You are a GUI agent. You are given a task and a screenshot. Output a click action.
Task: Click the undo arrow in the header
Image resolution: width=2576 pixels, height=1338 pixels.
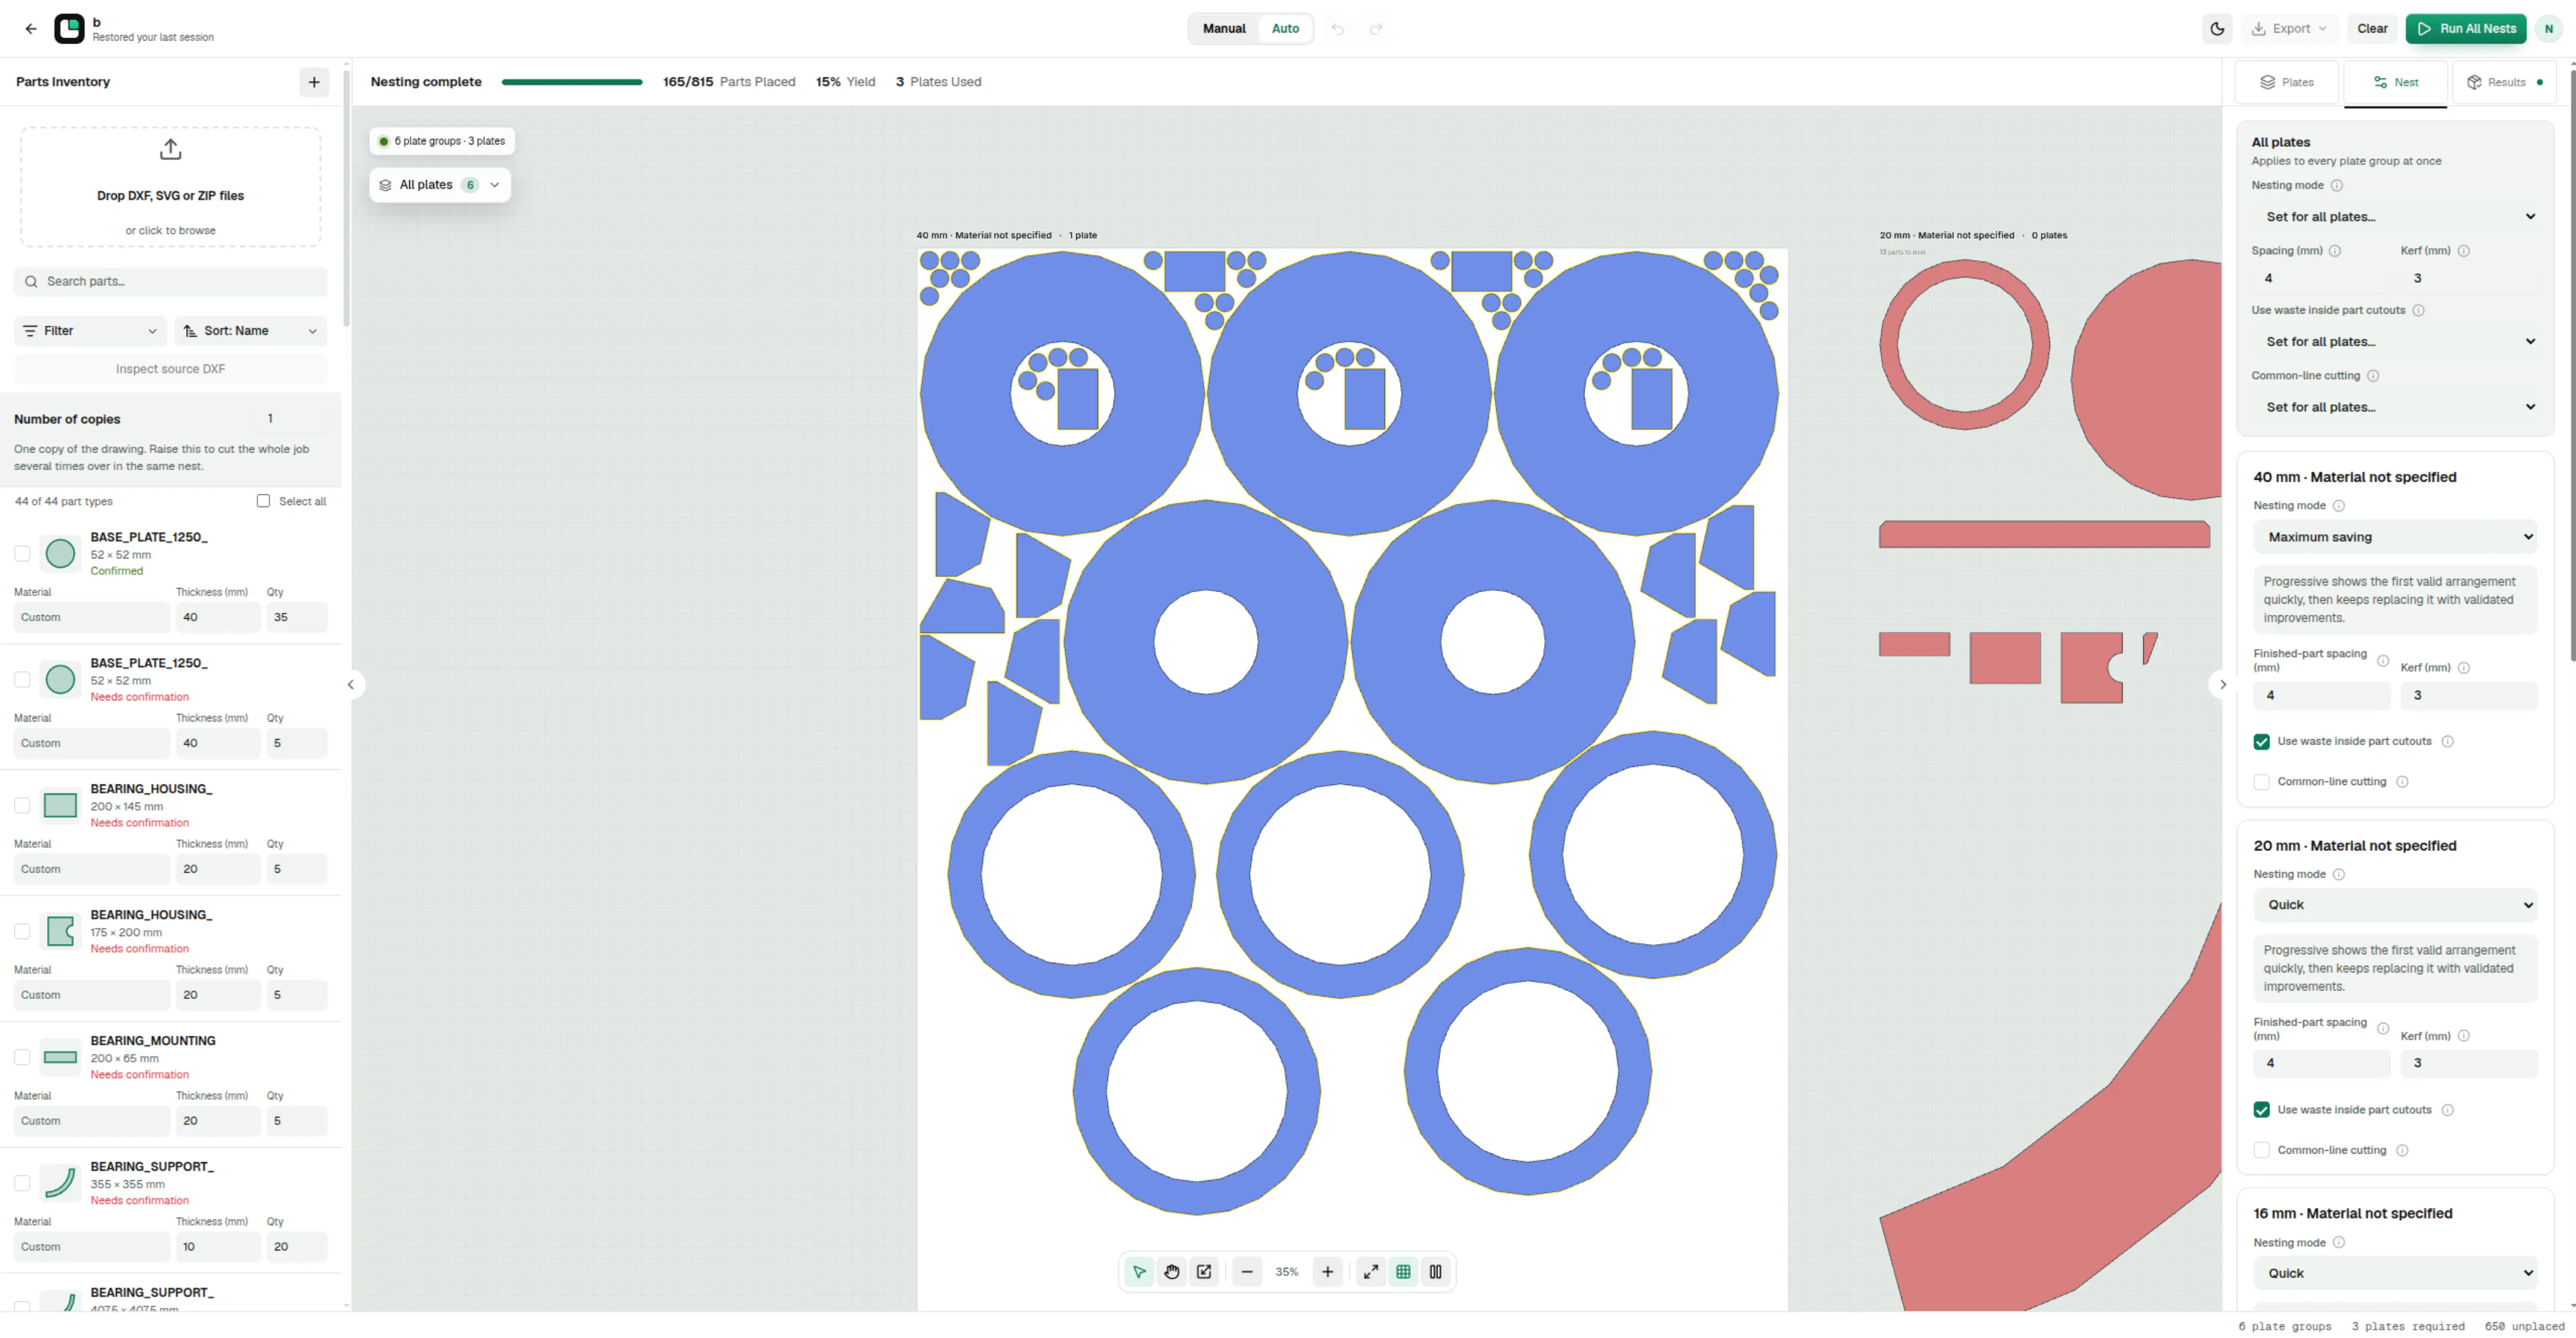coord(1337,28)
